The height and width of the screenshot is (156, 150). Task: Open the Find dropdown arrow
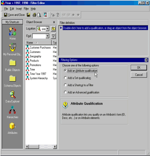coord(48,36)
